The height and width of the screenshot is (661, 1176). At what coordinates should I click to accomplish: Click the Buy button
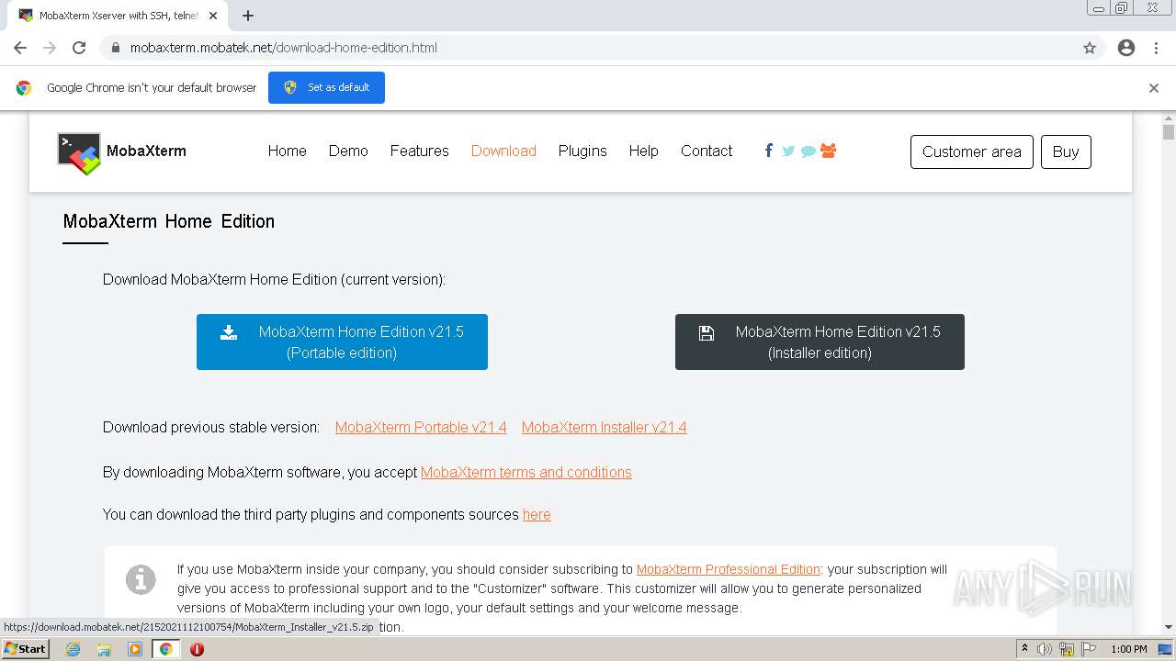click(1066, 152)
